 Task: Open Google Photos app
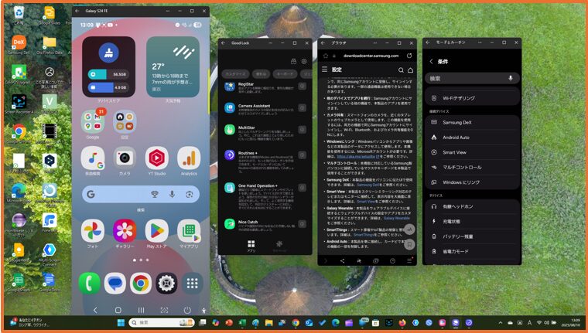[93, 231]
